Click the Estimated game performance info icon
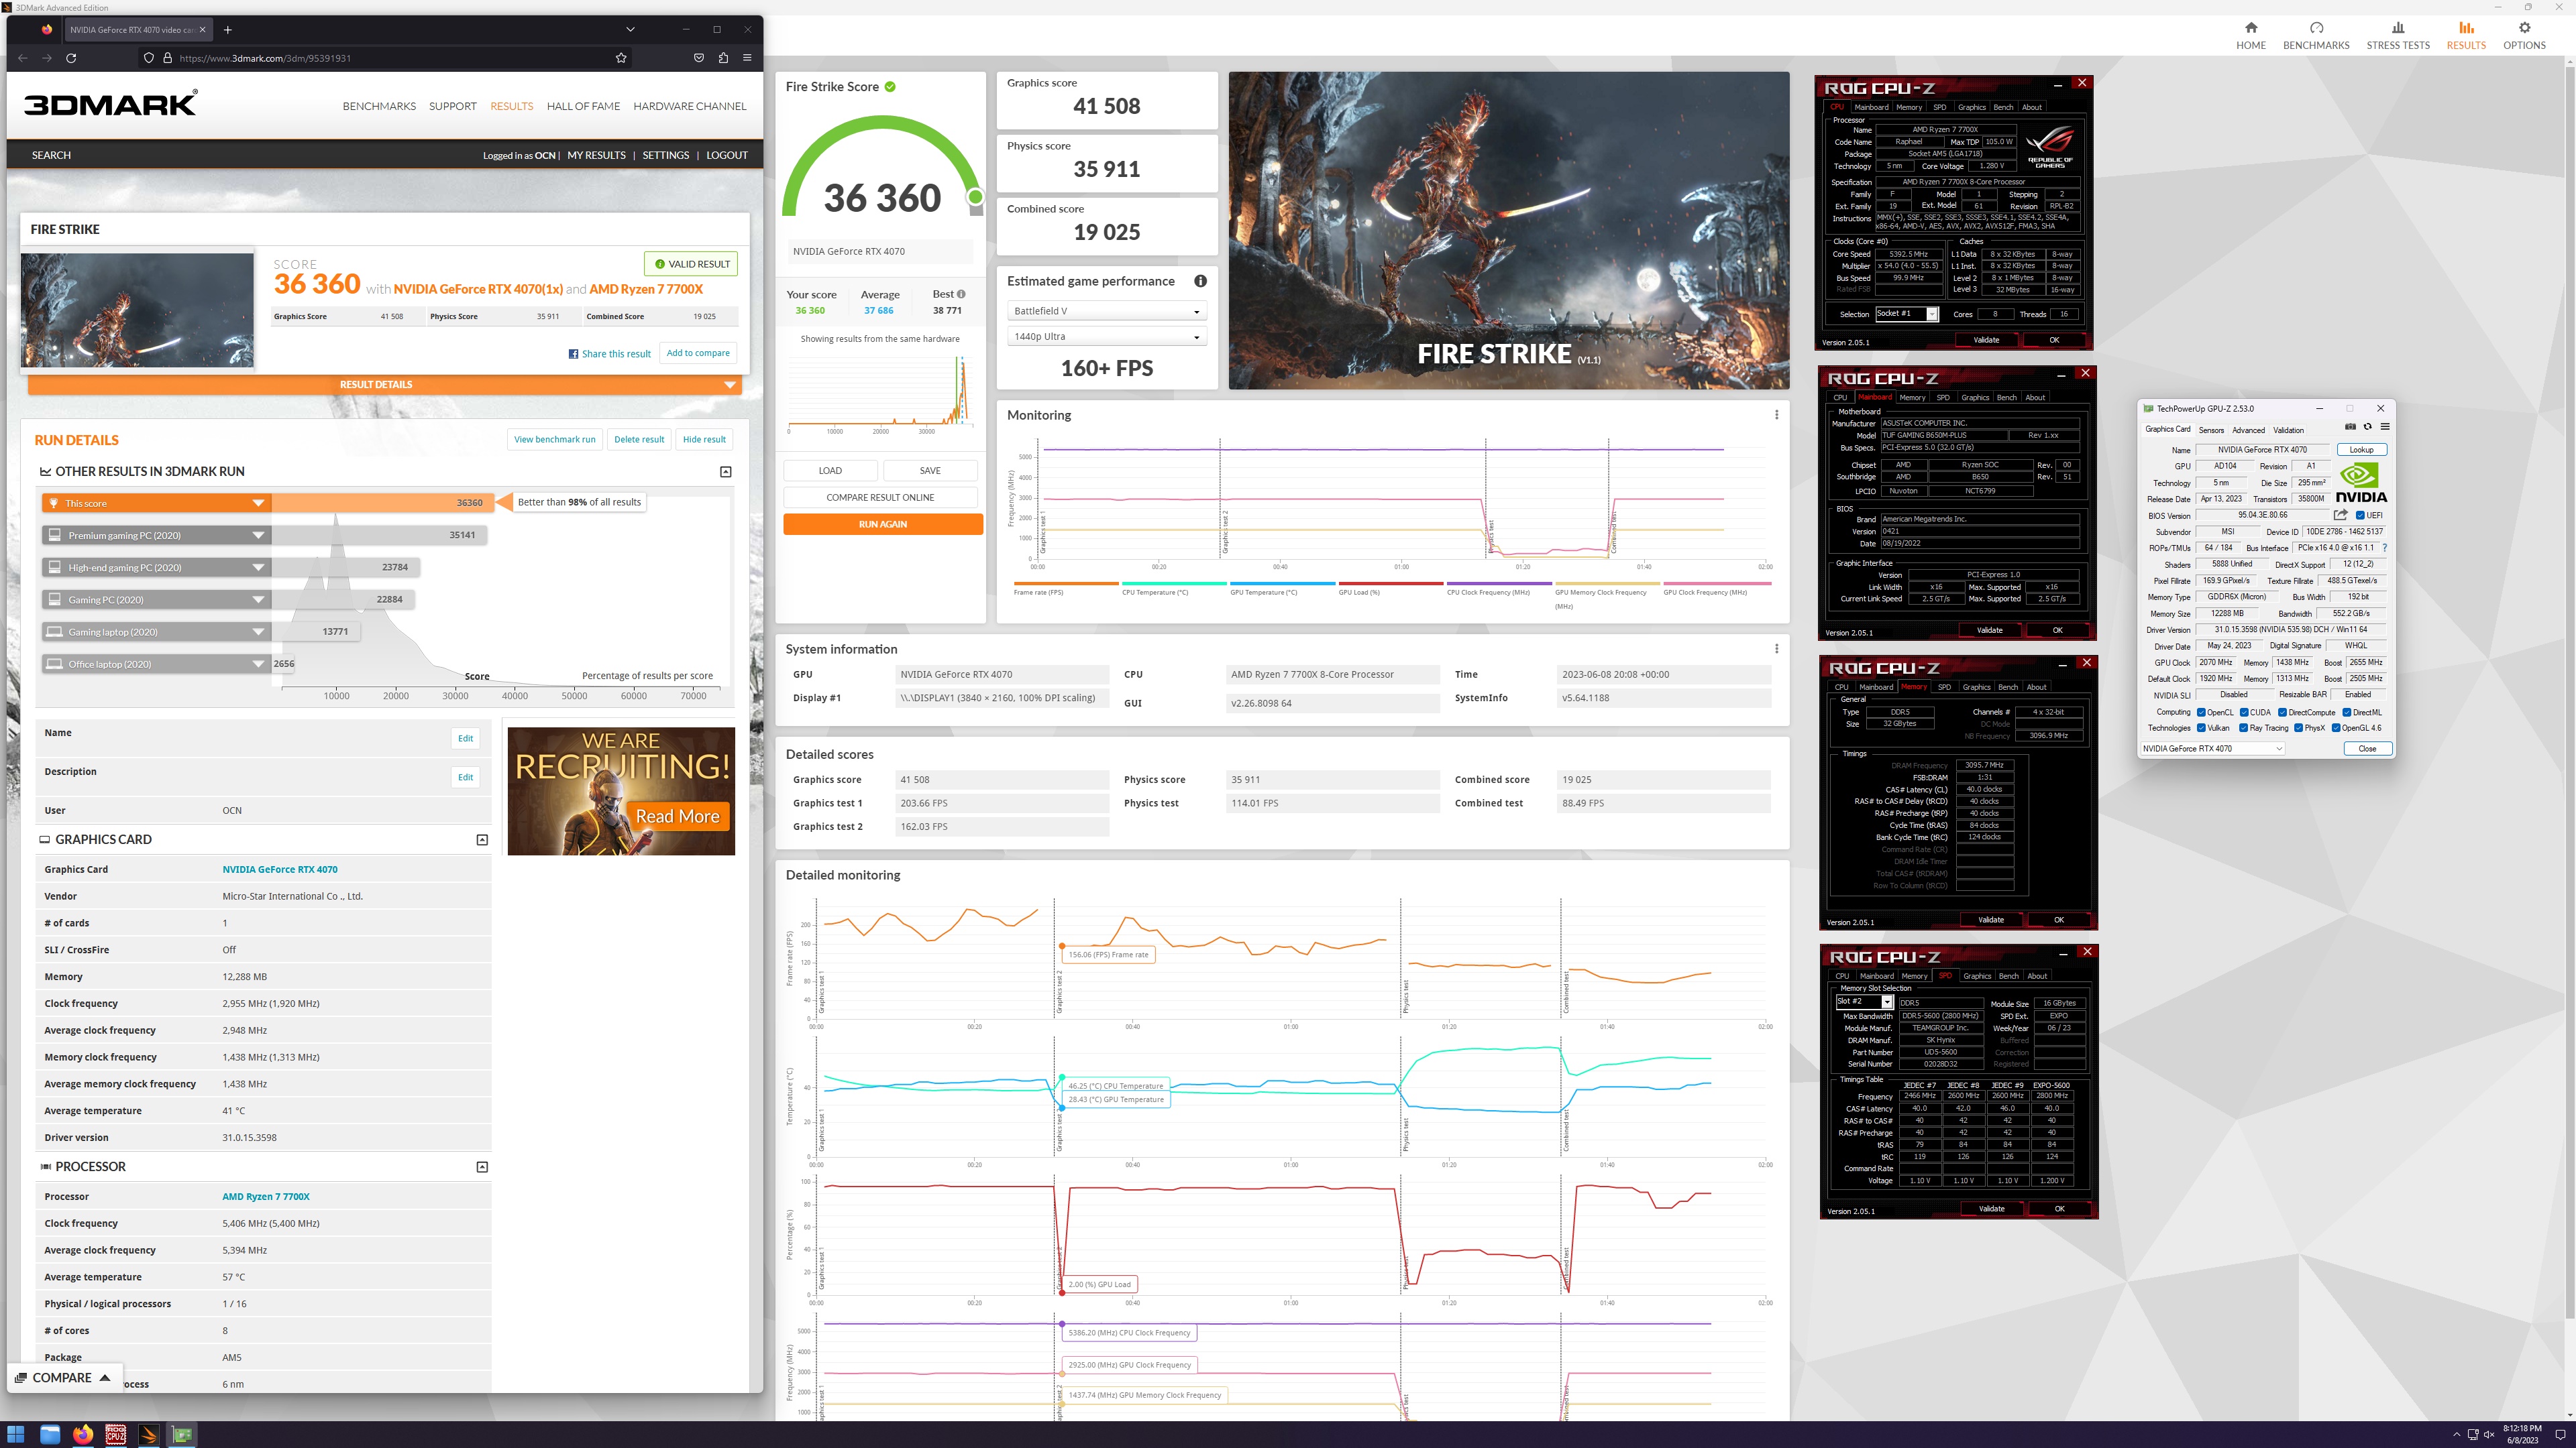The height and width of the screenshot is (1448, 2576). [1200, 281]
